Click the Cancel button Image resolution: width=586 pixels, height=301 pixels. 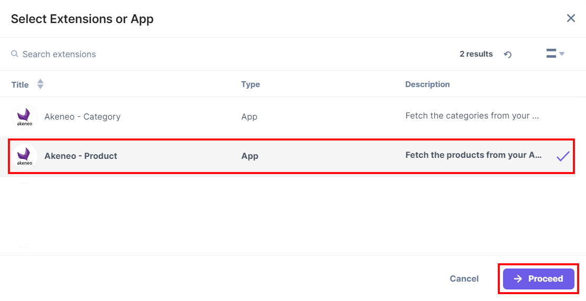tap(464, 279)
